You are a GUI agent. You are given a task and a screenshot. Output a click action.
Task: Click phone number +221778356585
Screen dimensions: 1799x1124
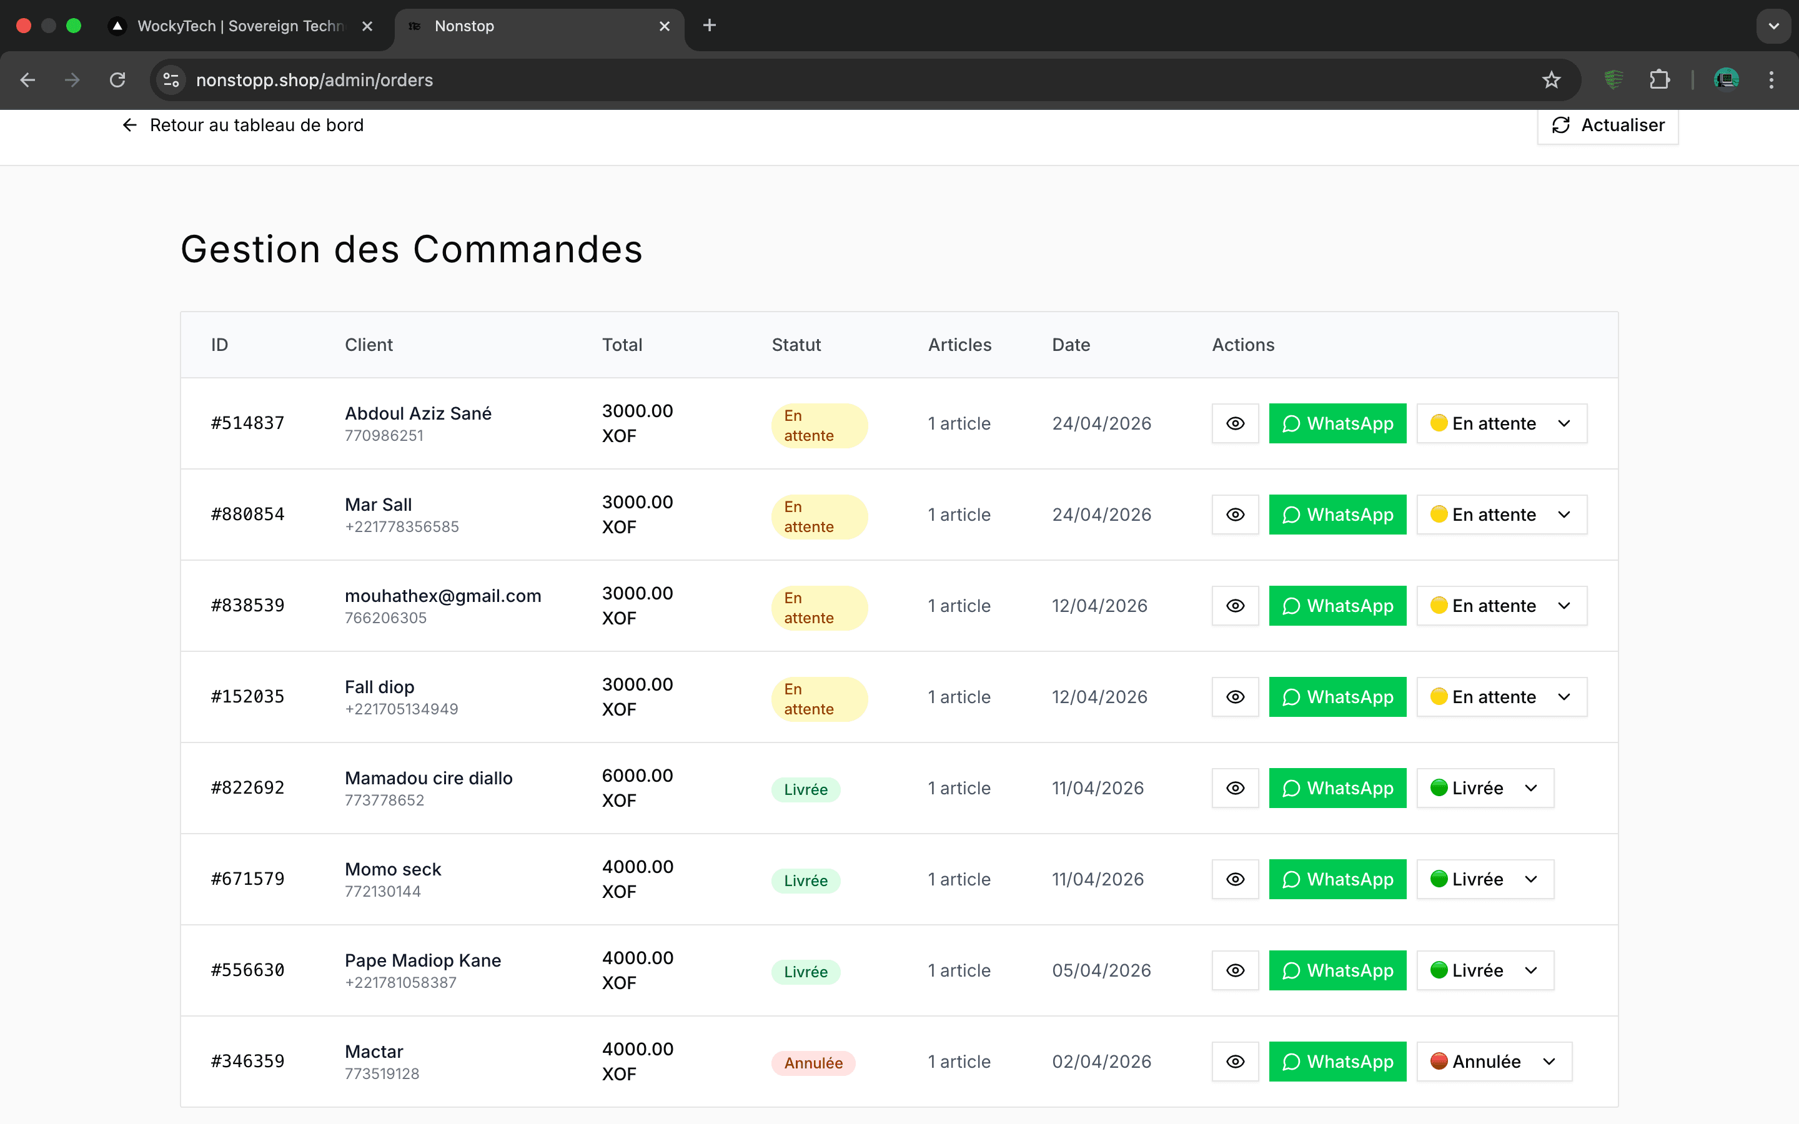click(402, 526)
